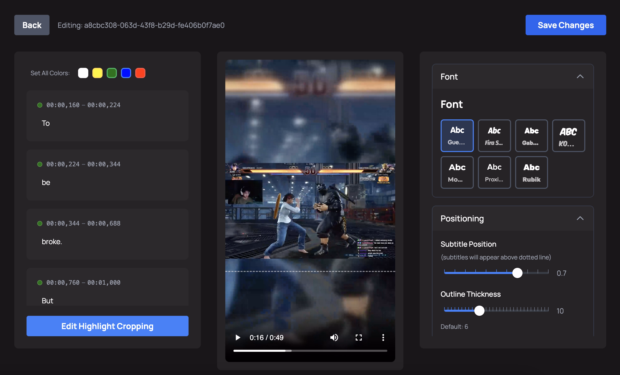Image resolution: width=620 pixels, height=375 pixels.
Task: Click timestamp 00:00,760 – 00:01,000
Action: [x=83, y=283]
